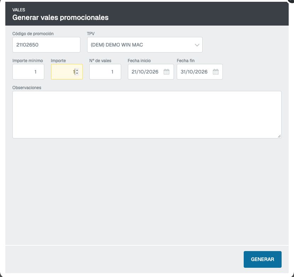Click into the Observaciones text area
The height and width of the screenshot is (277, 294).
coord(147,115)
